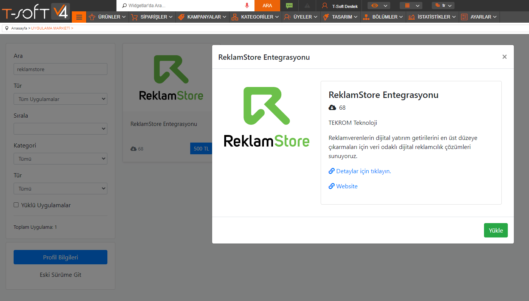529x301 pixels.
Task: Open the SİPARİŞLER menu
Action: 152,17
